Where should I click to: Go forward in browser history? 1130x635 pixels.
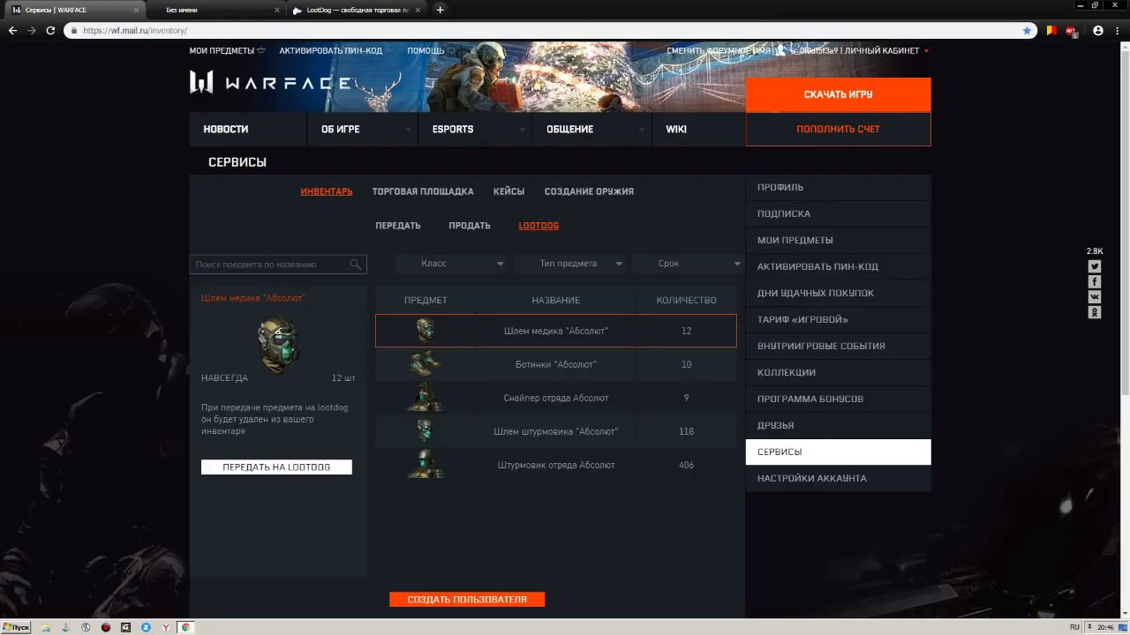[32, 30]
